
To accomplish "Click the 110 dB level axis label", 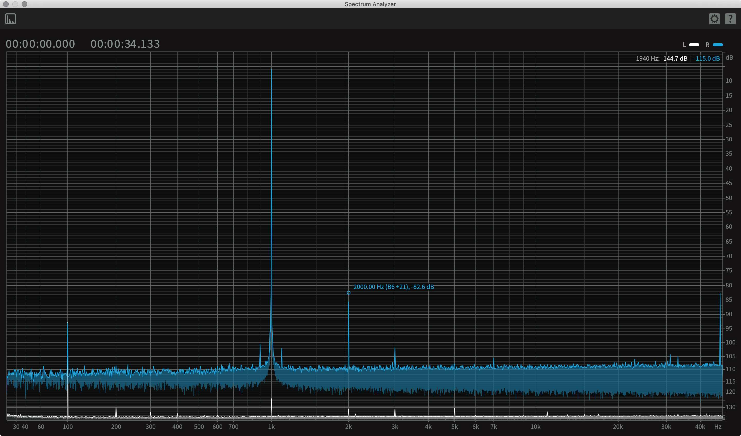I will (x=730, y=369).
